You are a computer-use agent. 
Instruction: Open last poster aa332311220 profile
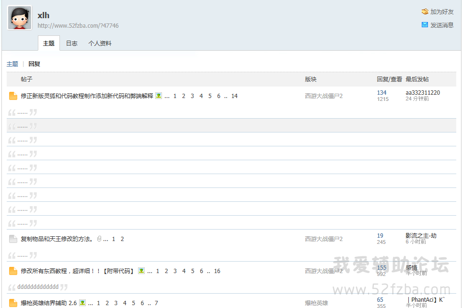point(423,93)
